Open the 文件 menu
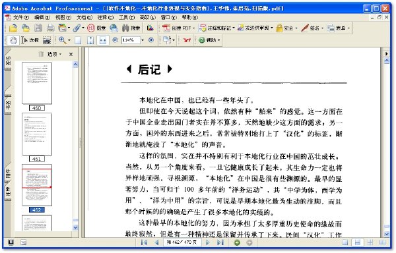 [20, 17]
